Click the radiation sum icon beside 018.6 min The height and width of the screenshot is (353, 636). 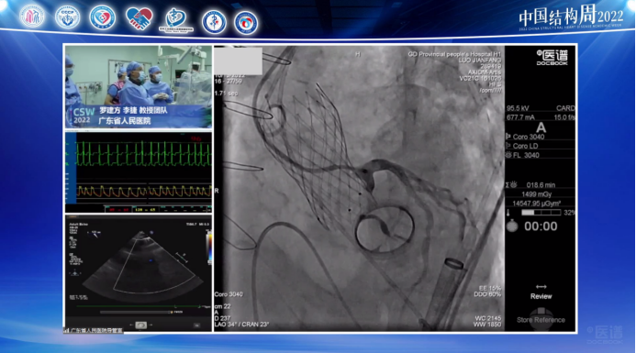point(511,185)
